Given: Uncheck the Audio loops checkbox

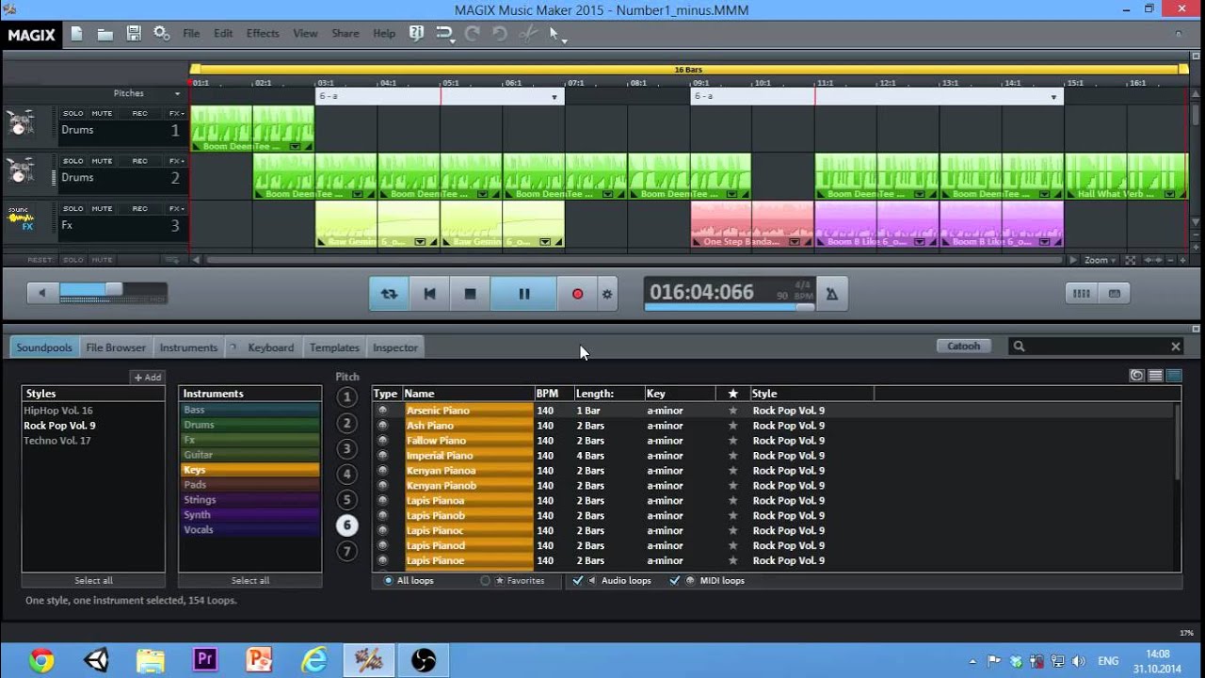Looking at the screenshot, I should [x=578, y=581].
